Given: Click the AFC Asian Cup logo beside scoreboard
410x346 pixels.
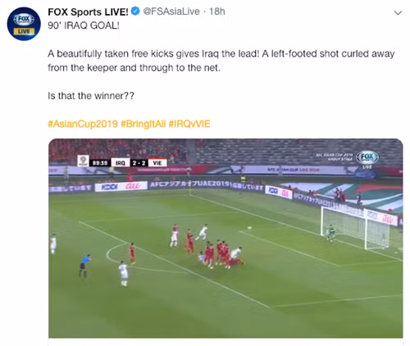Looking at the screenshot, I should coord(83,161).
